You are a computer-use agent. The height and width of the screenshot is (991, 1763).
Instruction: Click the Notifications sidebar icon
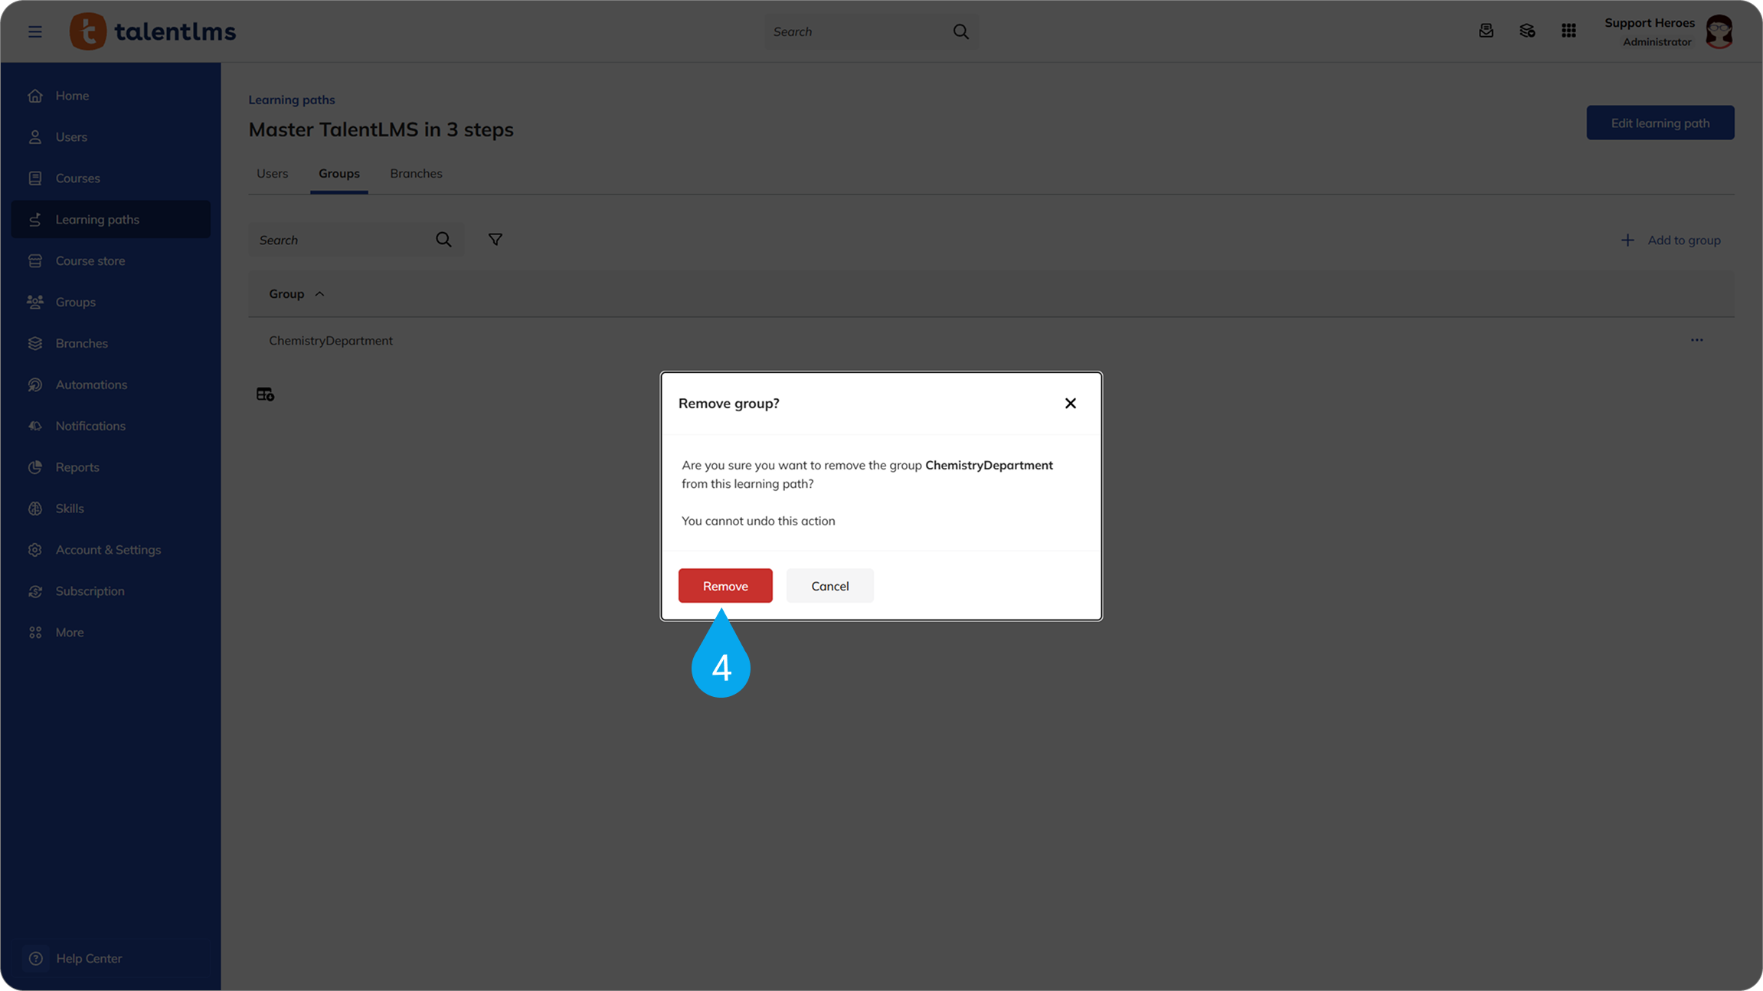click(x=35, y=427)
